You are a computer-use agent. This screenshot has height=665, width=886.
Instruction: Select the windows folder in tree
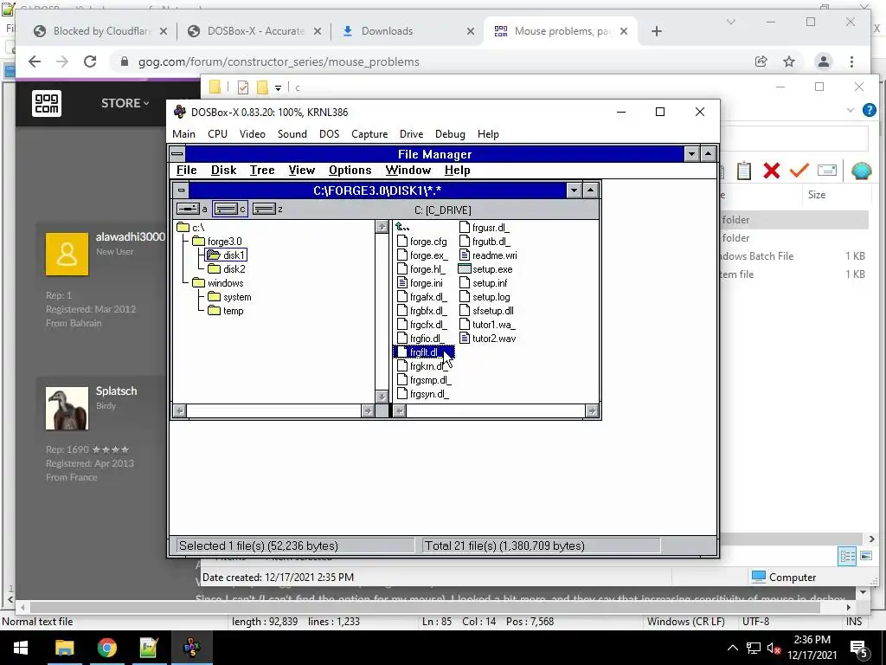(217, 283)
